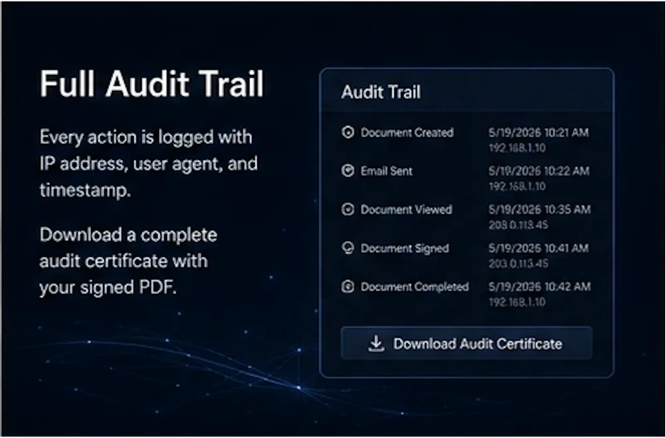This screenshot has width=665, height=438.
Task: Click the 'Document Viewed' entry label
Action: [406, 209]
